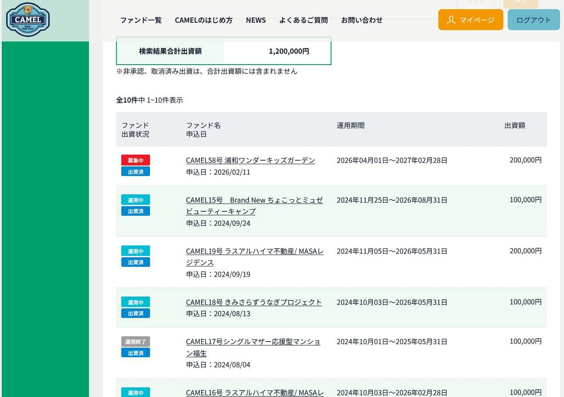Click the 運用中 badge on CAMEL15号 row
The height and width of the screenshot is (397, 564).
click(x=135, y=200)
